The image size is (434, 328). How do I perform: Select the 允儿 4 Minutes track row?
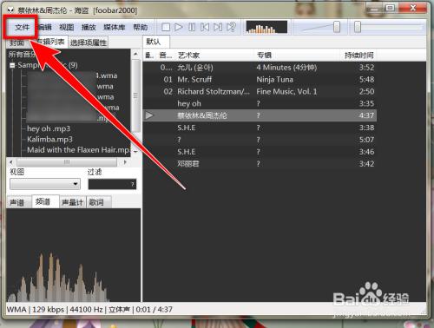point(260,68)
